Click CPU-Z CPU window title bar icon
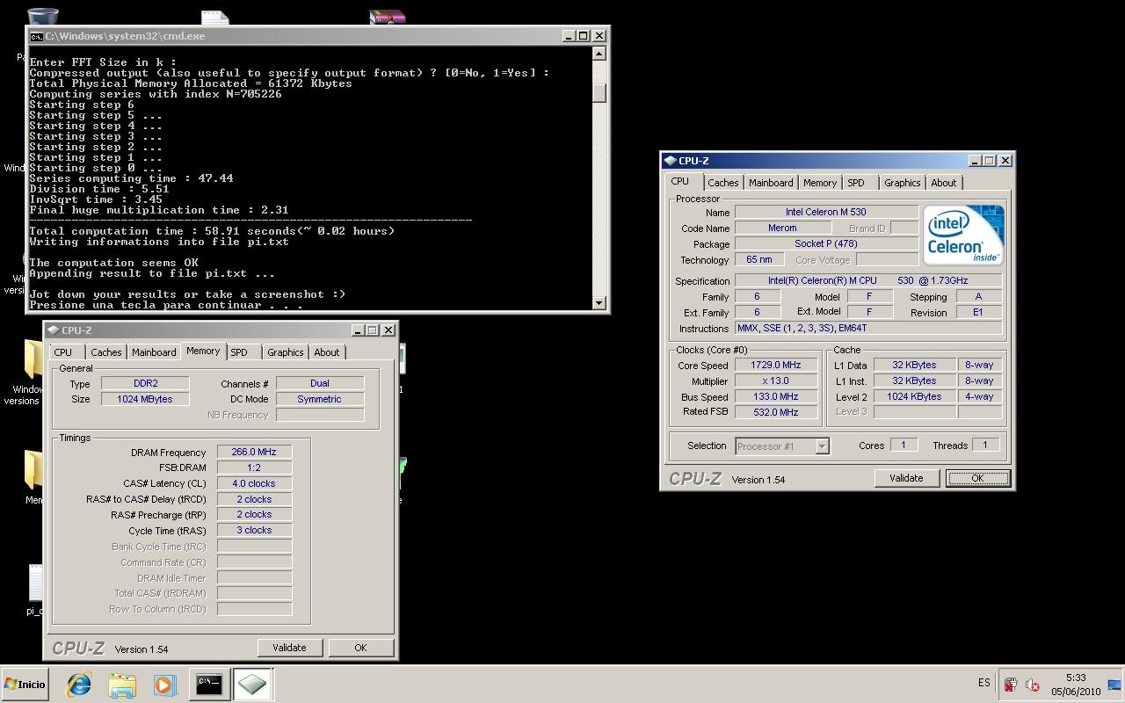 tap(671, 161)
